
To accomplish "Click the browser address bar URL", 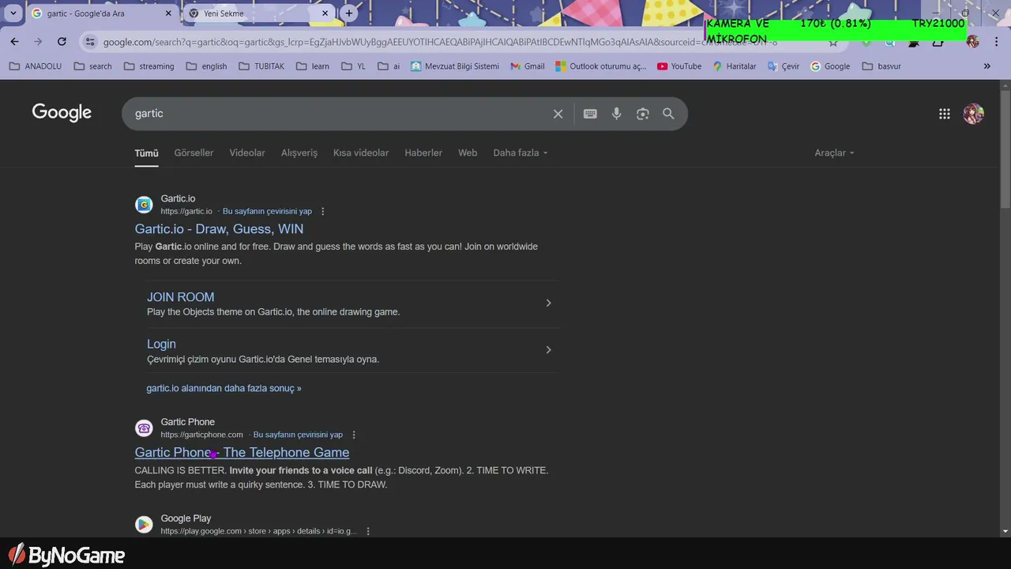I will coord(440,42).
